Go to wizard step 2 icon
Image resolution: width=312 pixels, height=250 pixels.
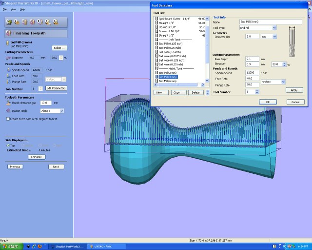17,22
